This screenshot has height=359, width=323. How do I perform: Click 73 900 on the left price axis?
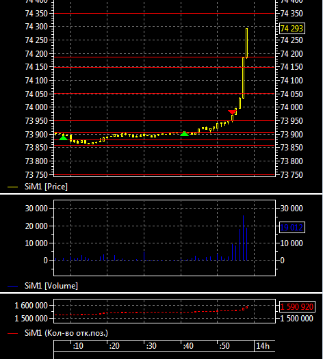pyautogui.click(x=36, y=135)
